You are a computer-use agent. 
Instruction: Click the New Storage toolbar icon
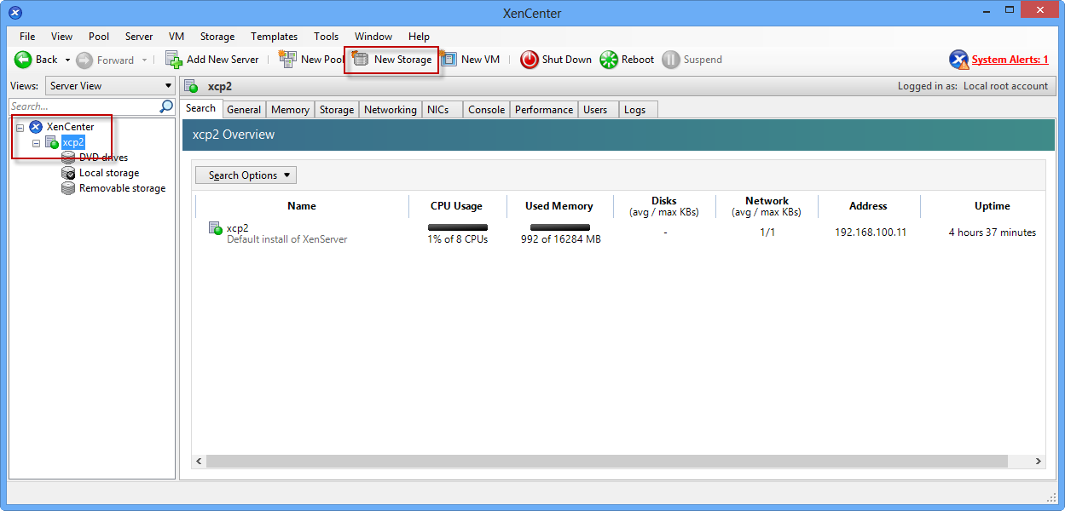(360, 59)
